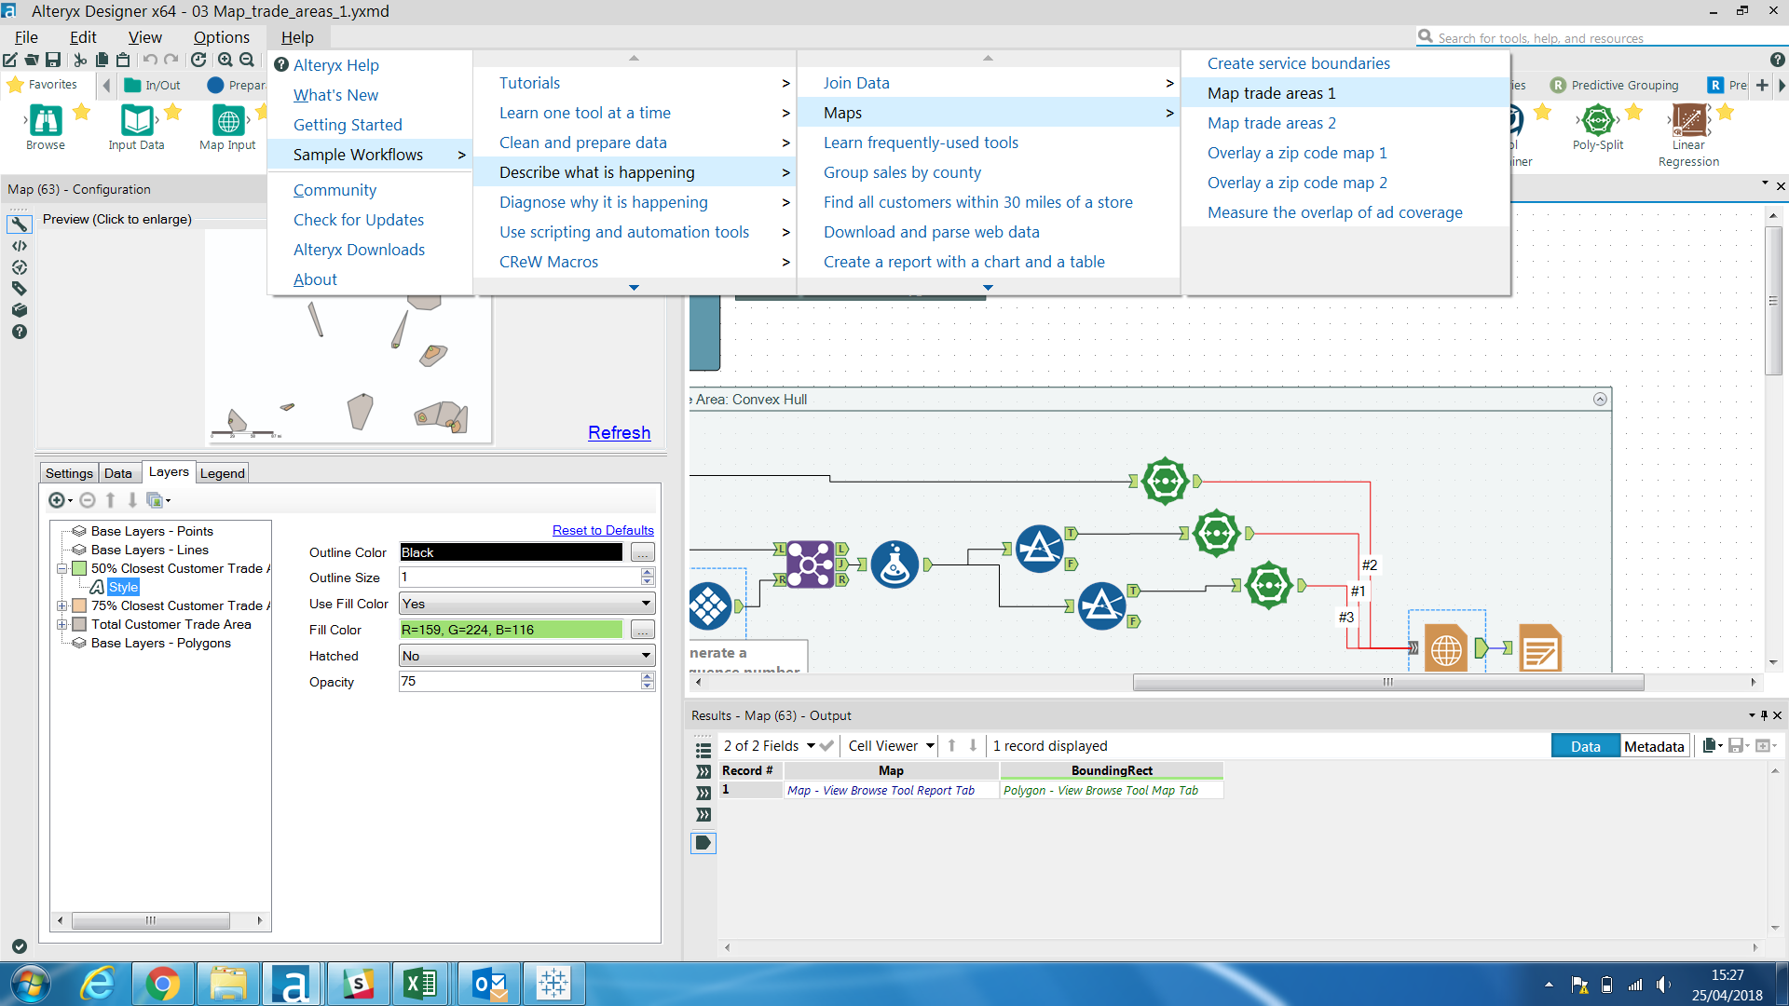This screenshot has width=1789, height=1006.
Task: Click the Help question mark icon in sidebar
Action: pyautogui.click(x=19, y=333)
